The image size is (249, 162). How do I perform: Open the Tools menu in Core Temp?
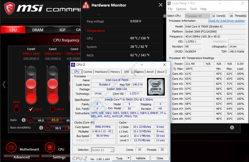(193, 9)
